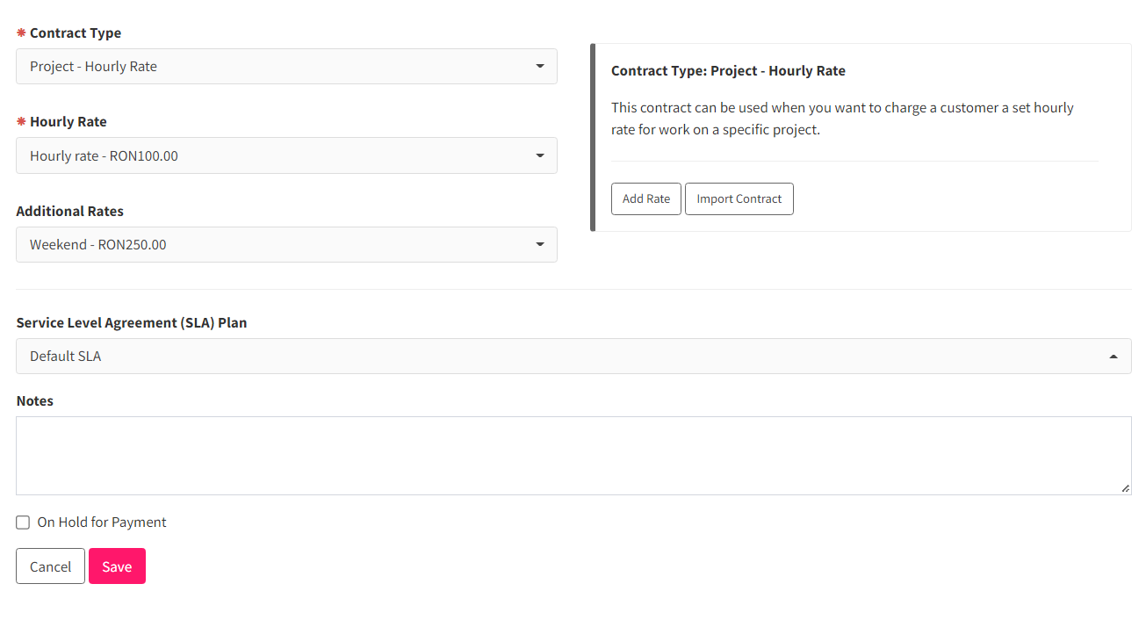Click inside the Notes text area
1146x620 pixels.
coord(573,456)
